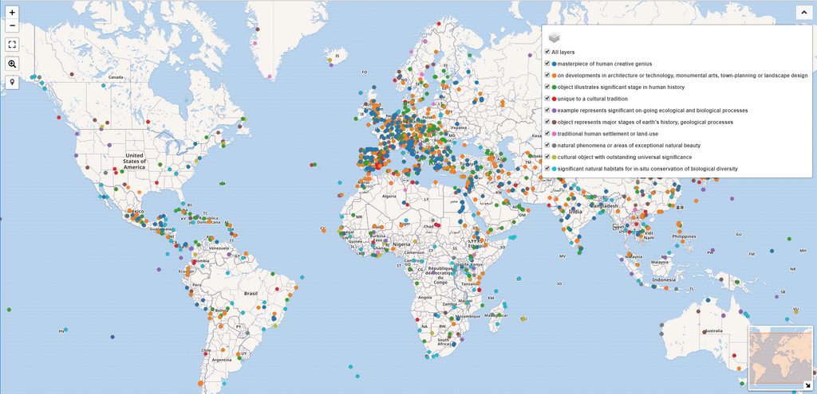Activate the zoom-to-area magnifier tool
Image resolution: width=817 pixels, height=394 pixels.
point(12,64)
